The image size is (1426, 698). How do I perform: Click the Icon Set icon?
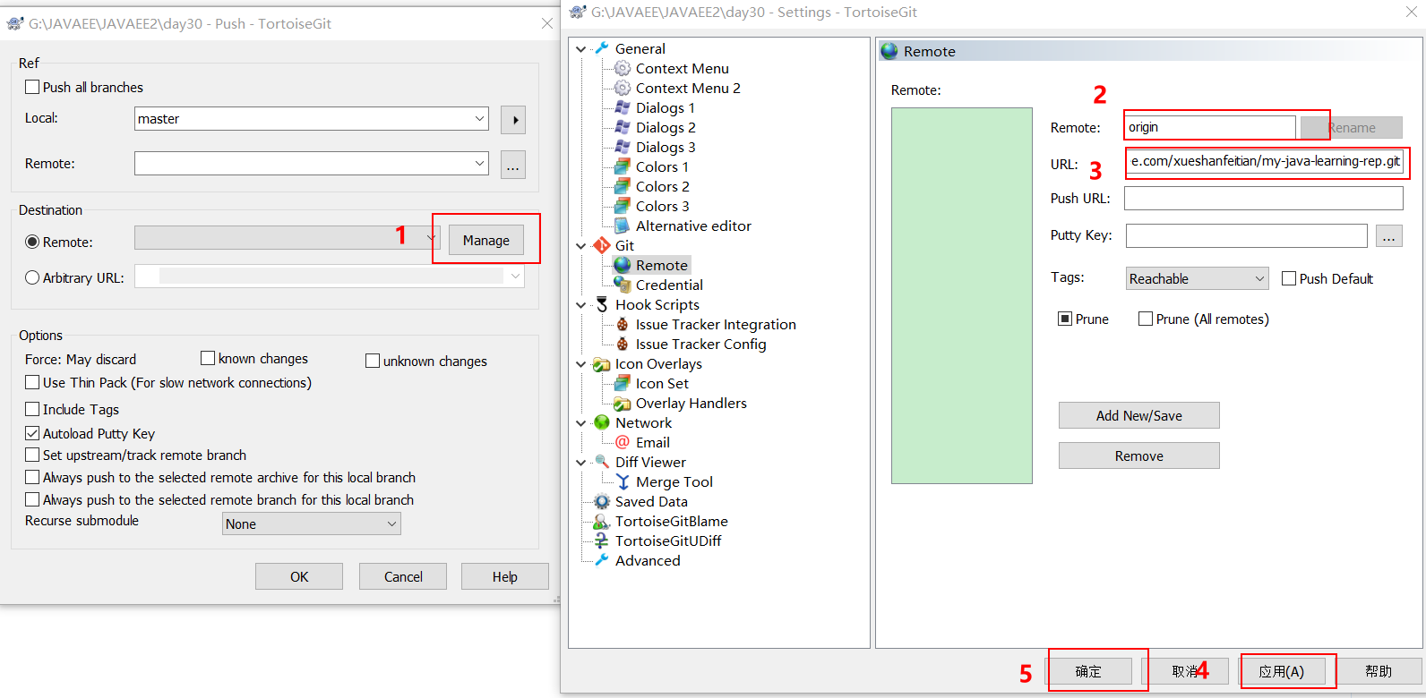[623, 383]
